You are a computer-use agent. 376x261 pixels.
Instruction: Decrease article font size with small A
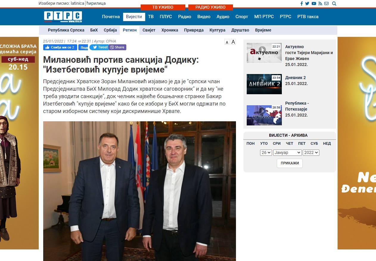click(x=227, y=42)
